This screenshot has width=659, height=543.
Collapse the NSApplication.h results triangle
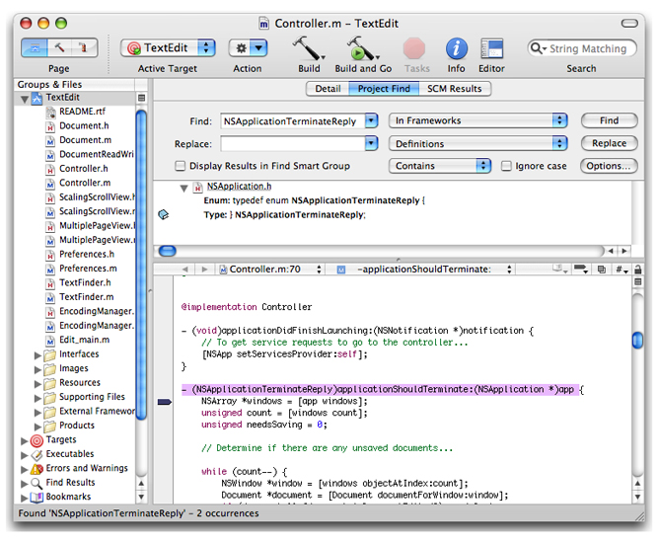point(184,188)
